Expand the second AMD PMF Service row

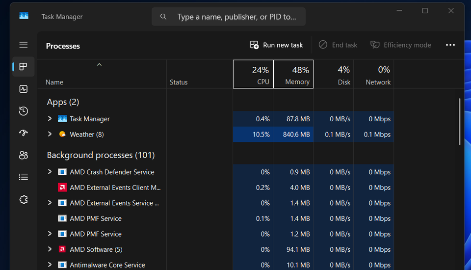pyautogui.click(x=50, y=234)
